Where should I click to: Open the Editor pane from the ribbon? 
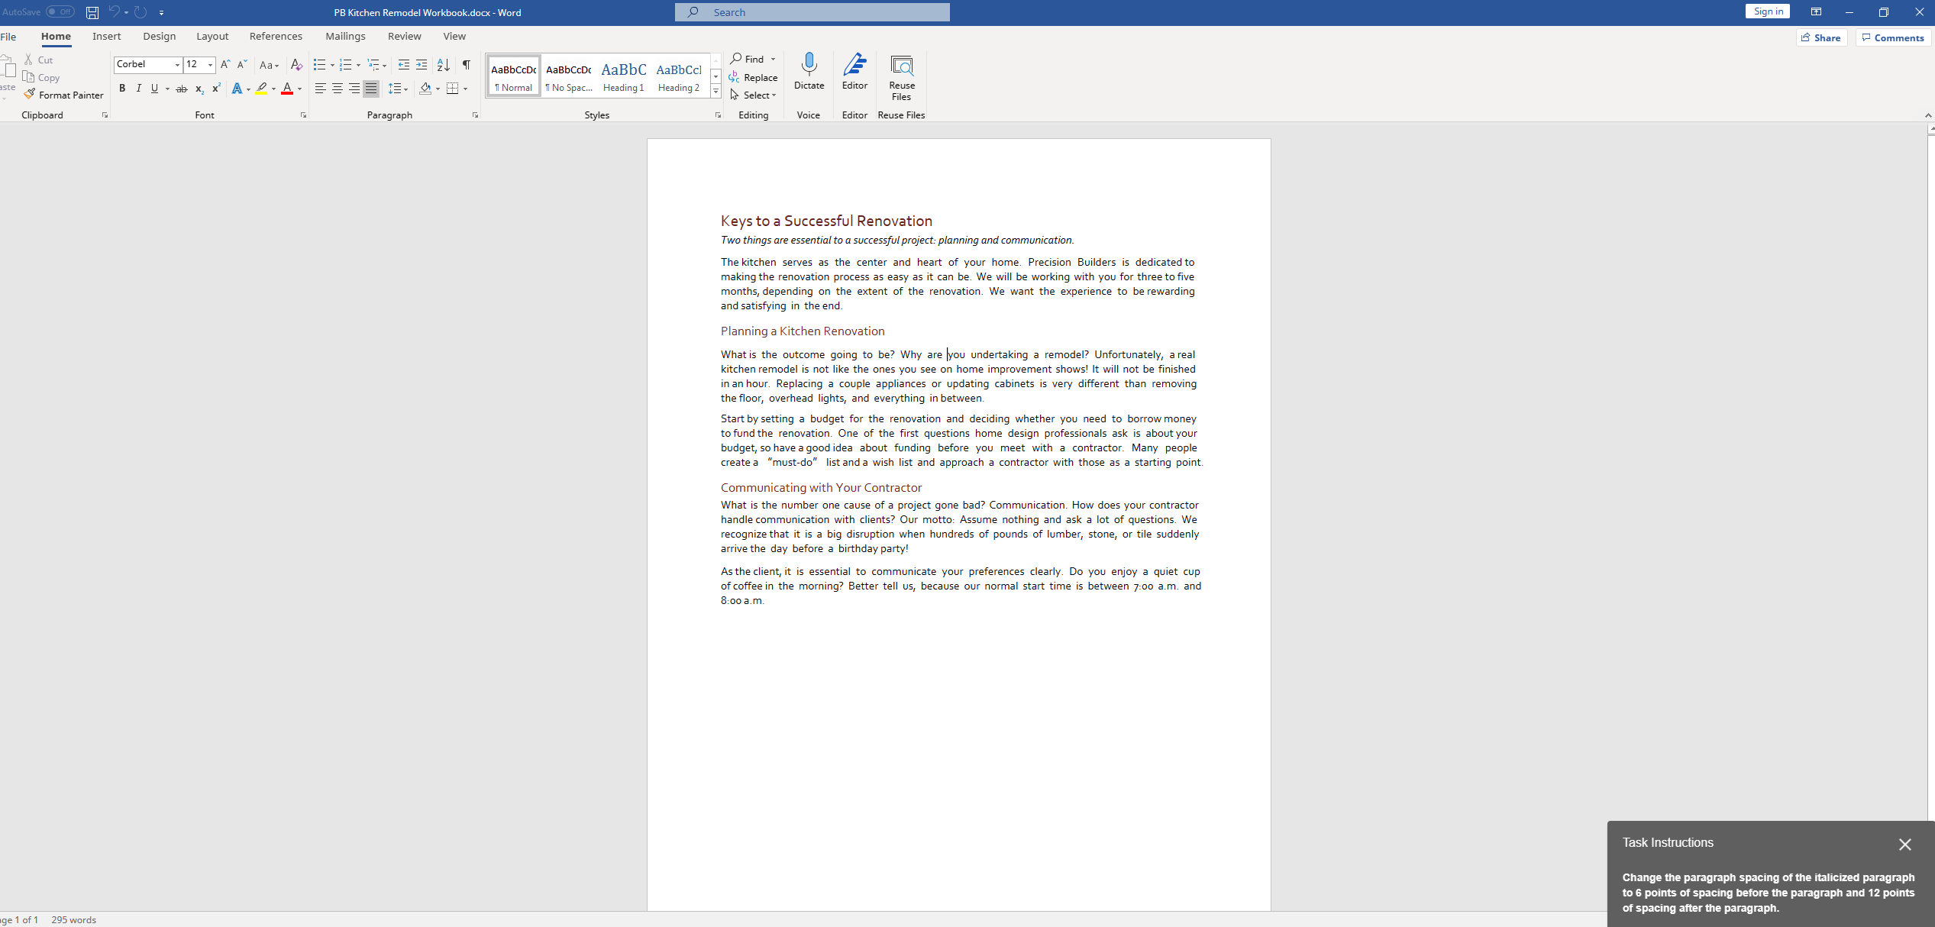(854, 71)
